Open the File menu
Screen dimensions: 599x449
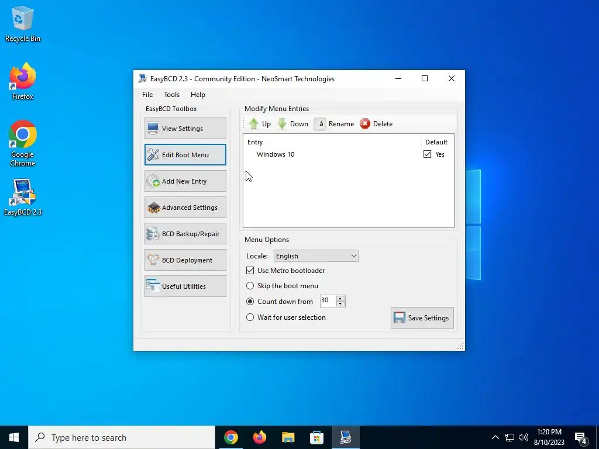(147, 95)
